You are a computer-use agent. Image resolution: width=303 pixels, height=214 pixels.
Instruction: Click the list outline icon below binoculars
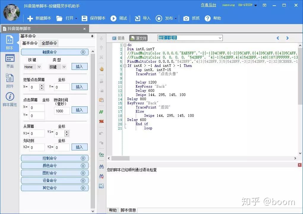point(101,186)
